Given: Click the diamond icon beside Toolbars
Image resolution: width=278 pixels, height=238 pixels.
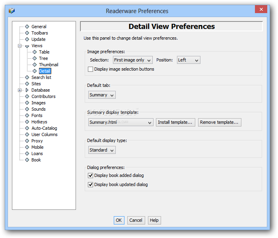Looking at the screenshot, I should 27,33.
